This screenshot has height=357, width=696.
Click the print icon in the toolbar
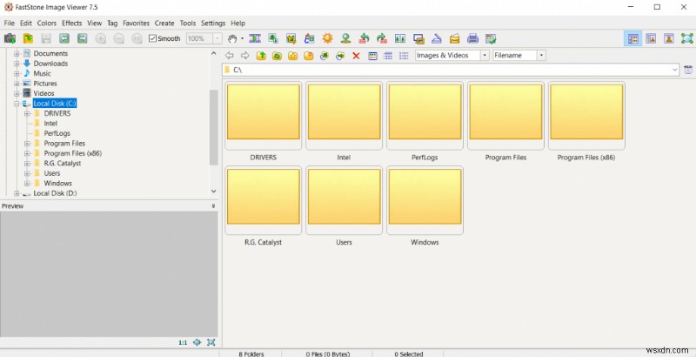tap(472, 38)
